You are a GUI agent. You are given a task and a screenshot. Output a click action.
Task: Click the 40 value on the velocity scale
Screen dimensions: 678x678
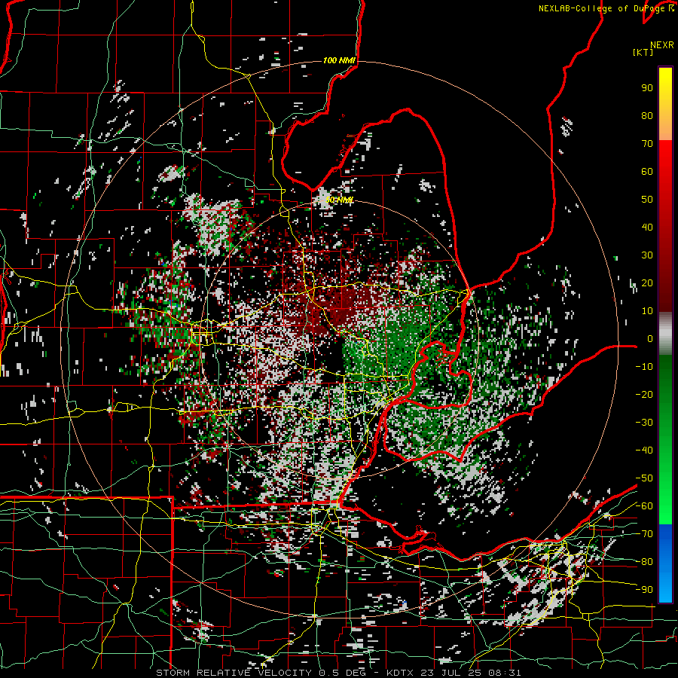point(647,227)
